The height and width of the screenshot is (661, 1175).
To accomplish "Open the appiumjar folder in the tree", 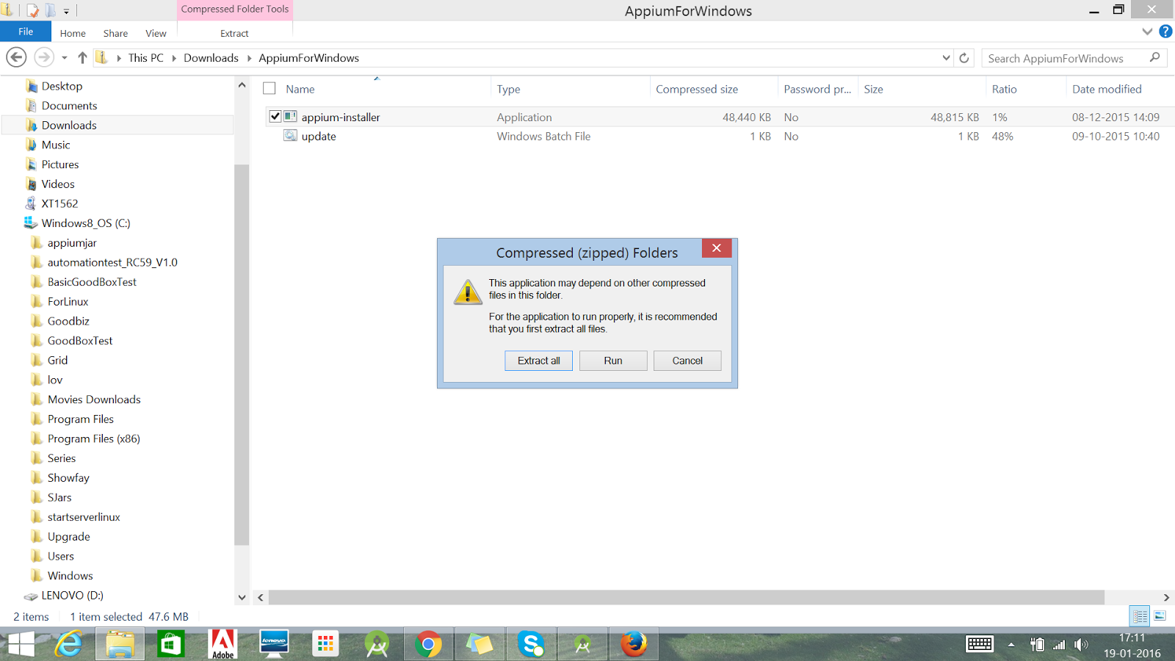I will 72,242.
